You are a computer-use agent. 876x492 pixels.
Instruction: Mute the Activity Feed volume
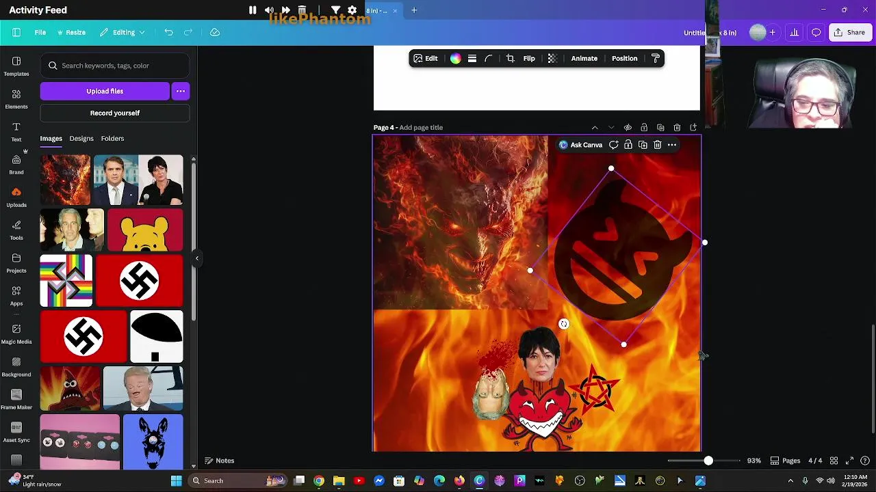click(269, 10)
